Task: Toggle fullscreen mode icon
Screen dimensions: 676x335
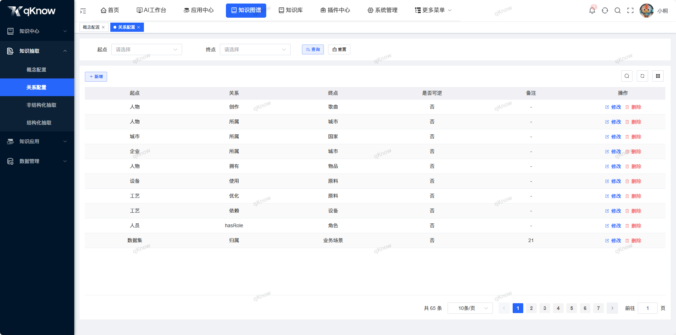Action: 630,11
